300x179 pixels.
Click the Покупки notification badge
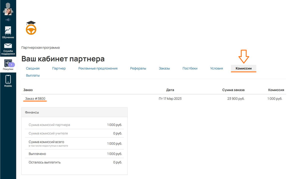[x=11, y=65]
